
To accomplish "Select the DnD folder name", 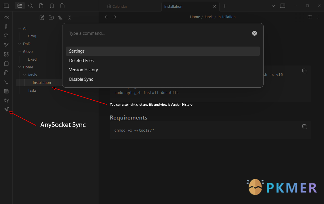I will click(27, 44).
